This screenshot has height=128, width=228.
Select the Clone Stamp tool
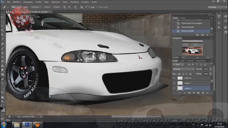(2, 52)
